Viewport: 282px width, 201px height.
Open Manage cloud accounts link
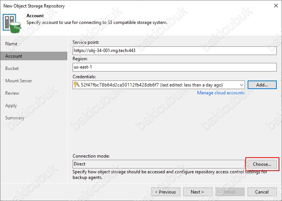(221, 93)
